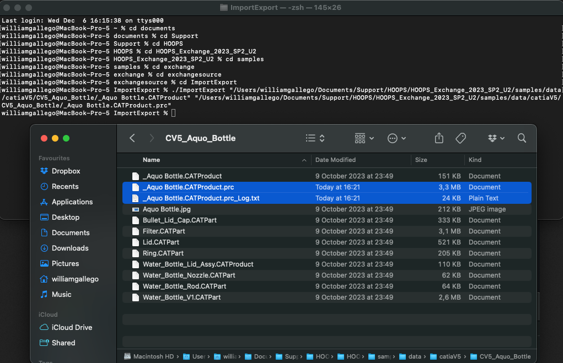Open the more actions ellipsis toolbar icon

(x=393, y=138)
